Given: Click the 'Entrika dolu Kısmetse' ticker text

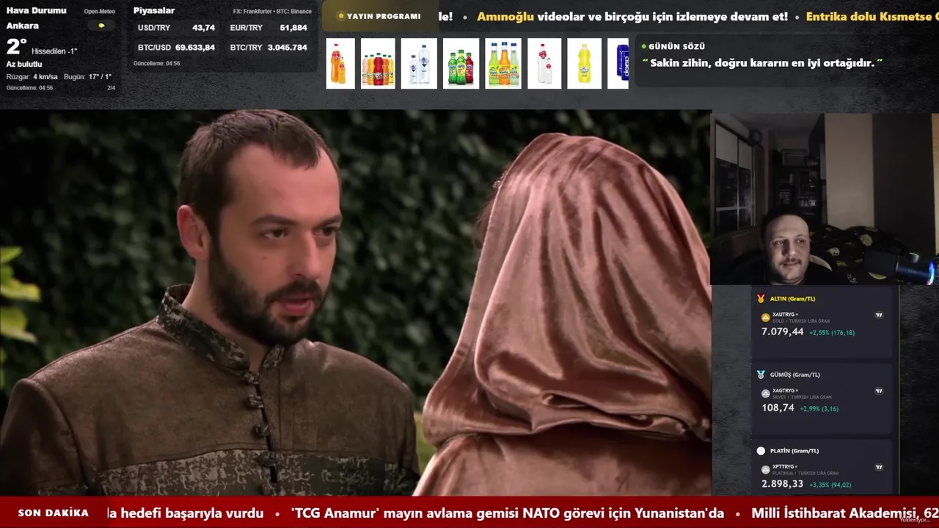Looking at the screenshot, I should pyautogui.click(x=872, y=16).
